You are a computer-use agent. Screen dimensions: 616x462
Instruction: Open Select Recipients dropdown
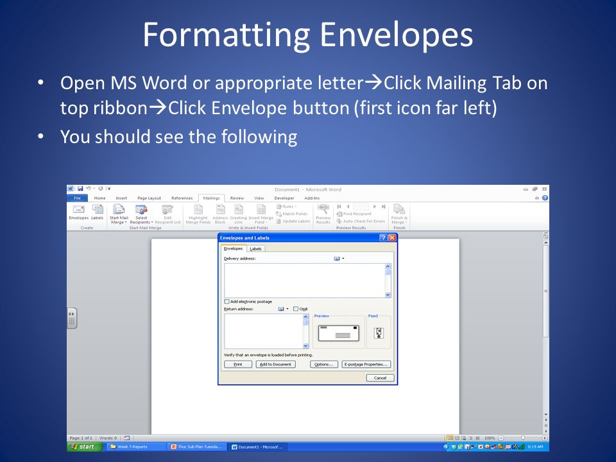pos(141,214)
